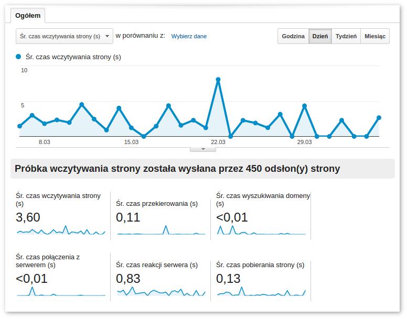Click the highest peak data point on chart
Screen dimensions: 407x319
click(x=218, y=80)
